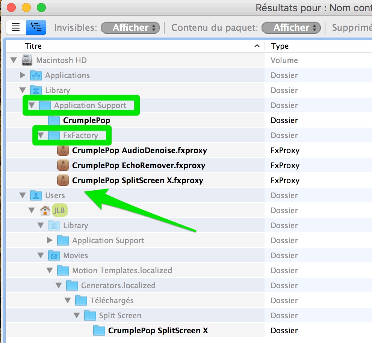Click the Generators.localized folder icon
Viewport: 372px width, 343px height.
coord(72,285)
